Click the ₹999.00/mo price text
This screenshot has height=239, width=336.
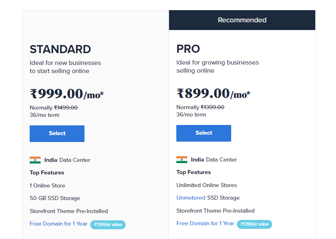click(67, 94)
